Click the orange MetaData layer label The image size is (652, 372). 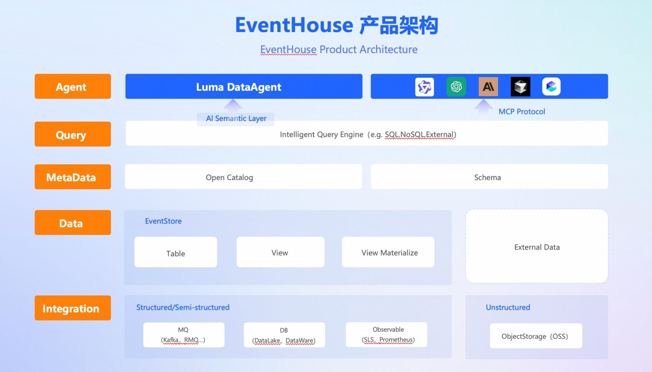73,177
